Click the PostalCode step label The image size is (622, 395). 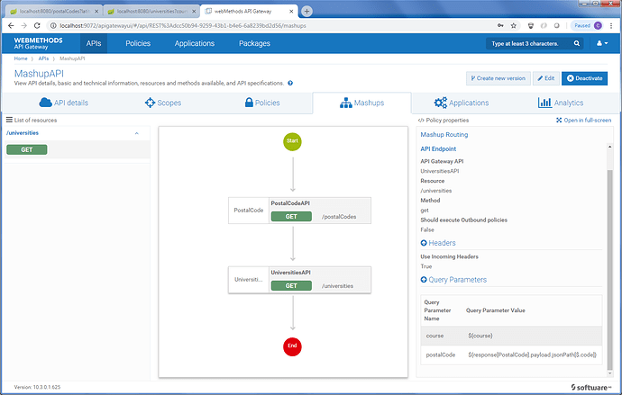coord(248,211)
